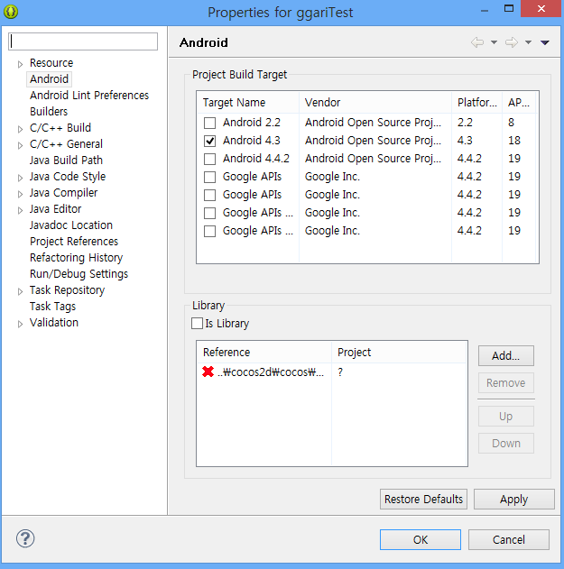Select Java Editor label in tree

pyautogui.click(x=55, y=209)
